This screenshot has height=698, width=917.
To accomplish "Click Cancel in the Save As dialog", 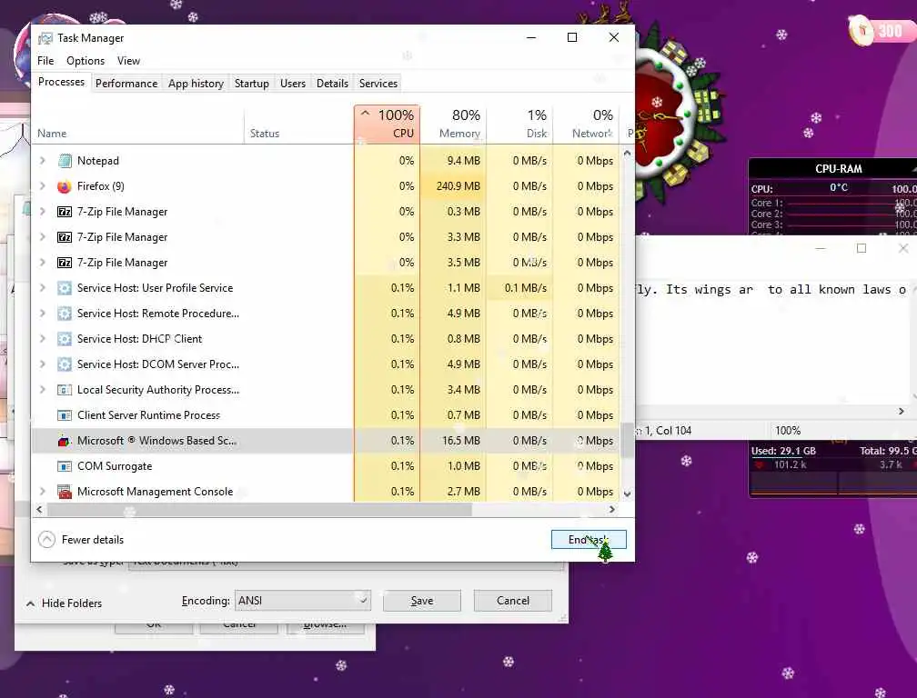I will click(513, 601).
